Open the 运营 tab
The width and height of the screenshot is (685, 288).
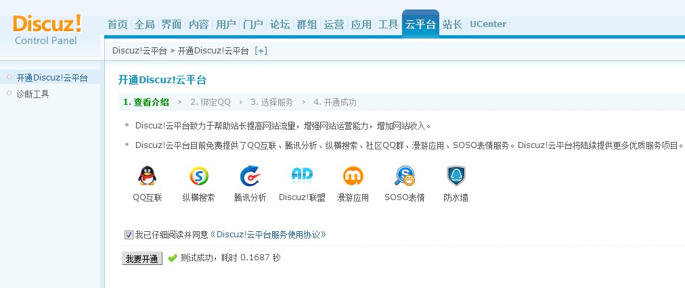[x=334, y=24]
